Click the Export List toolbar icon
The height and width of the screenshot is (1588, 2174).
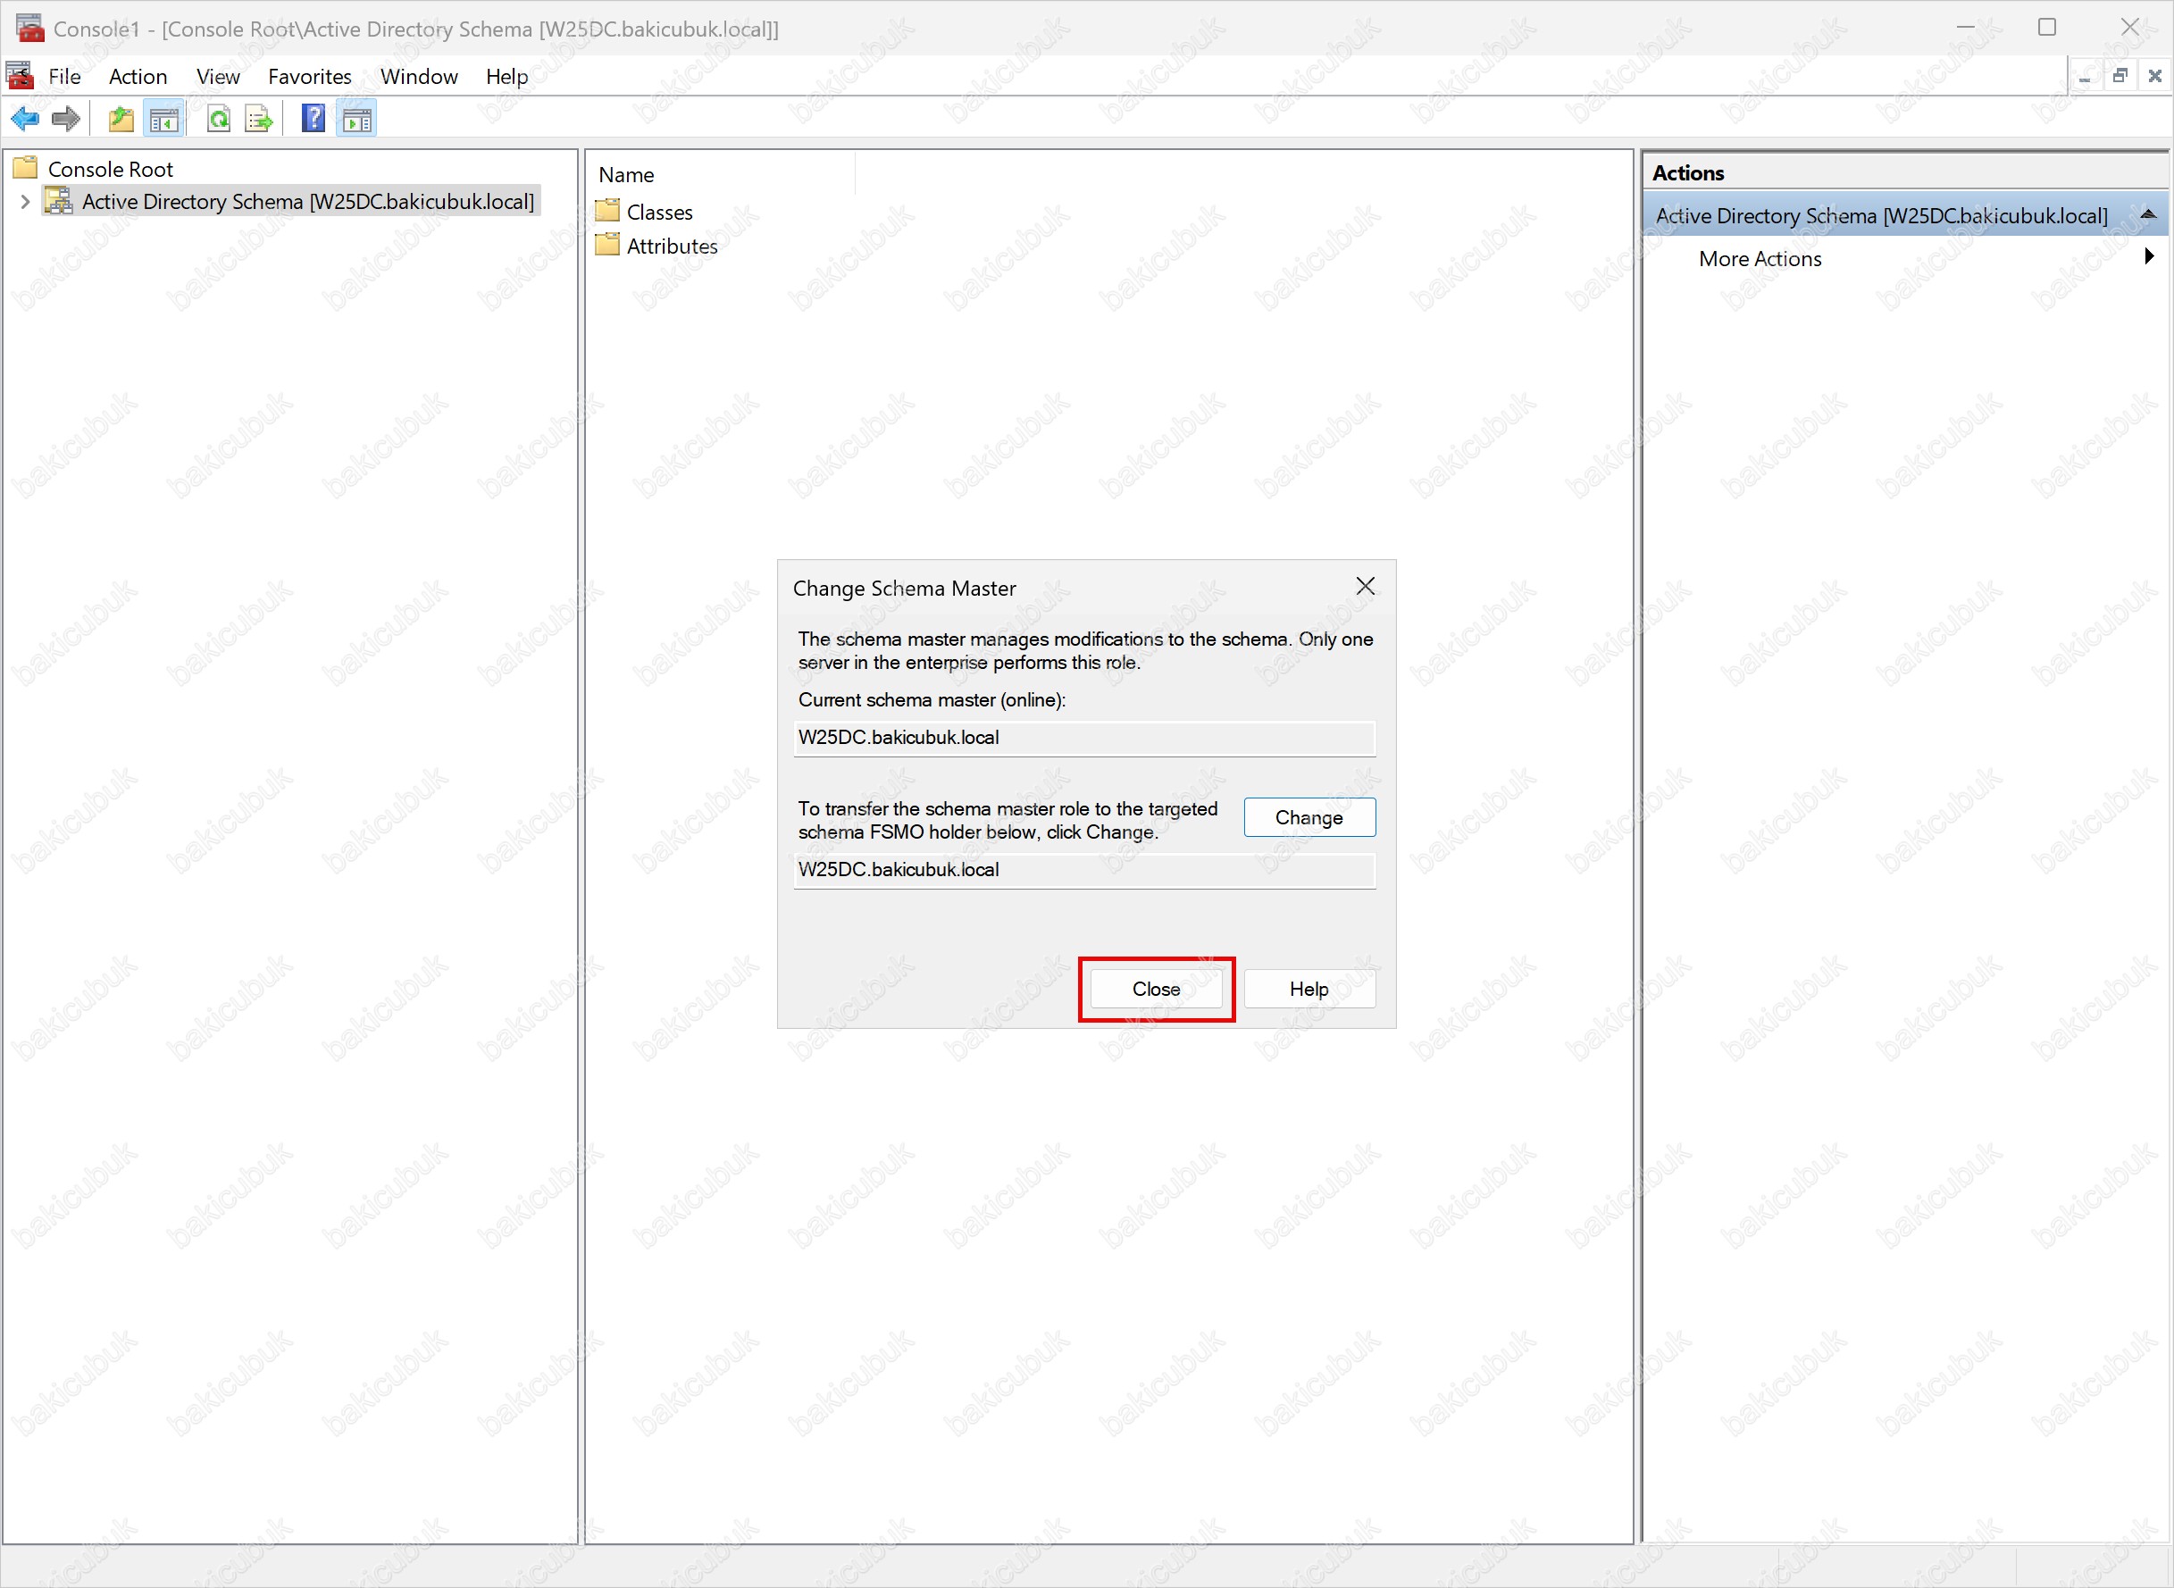point(258,119)
